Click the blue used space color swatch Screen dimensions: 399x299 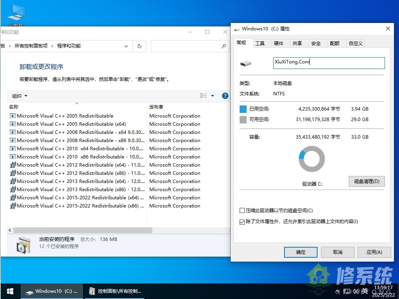tap(243, 109)
